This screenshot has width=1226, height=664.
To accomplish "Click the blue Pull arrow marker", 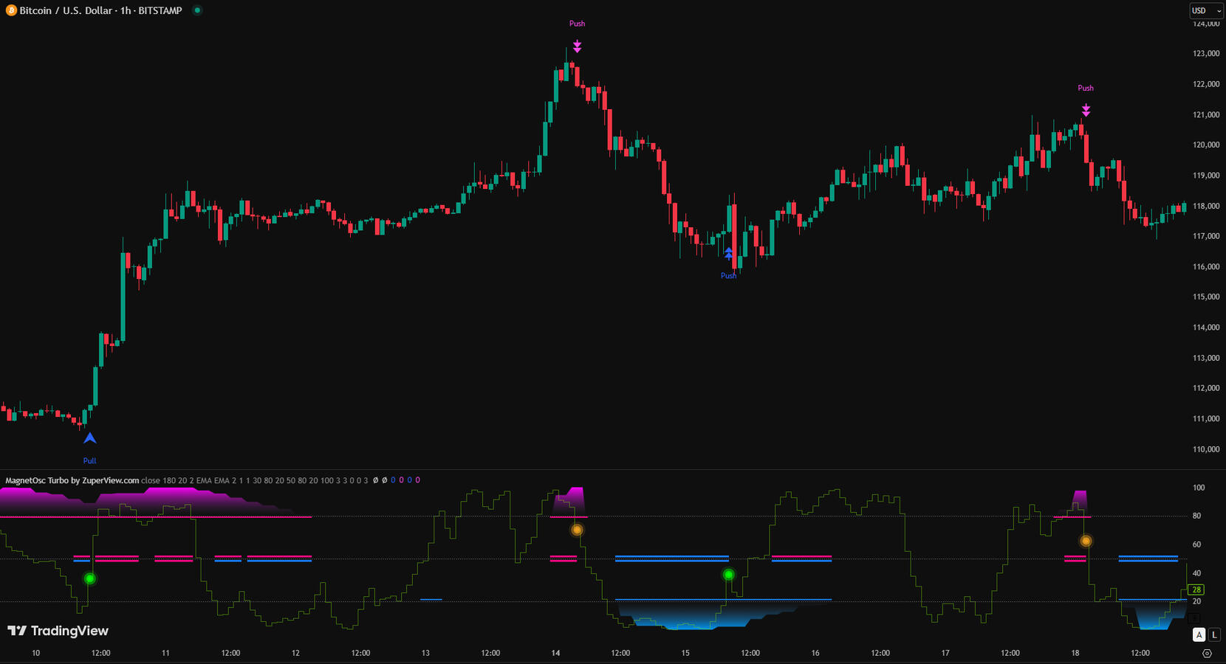I will pyautogui.click(x=89, y=438).
